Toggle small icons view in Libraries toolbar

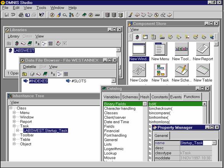[37, 44]
